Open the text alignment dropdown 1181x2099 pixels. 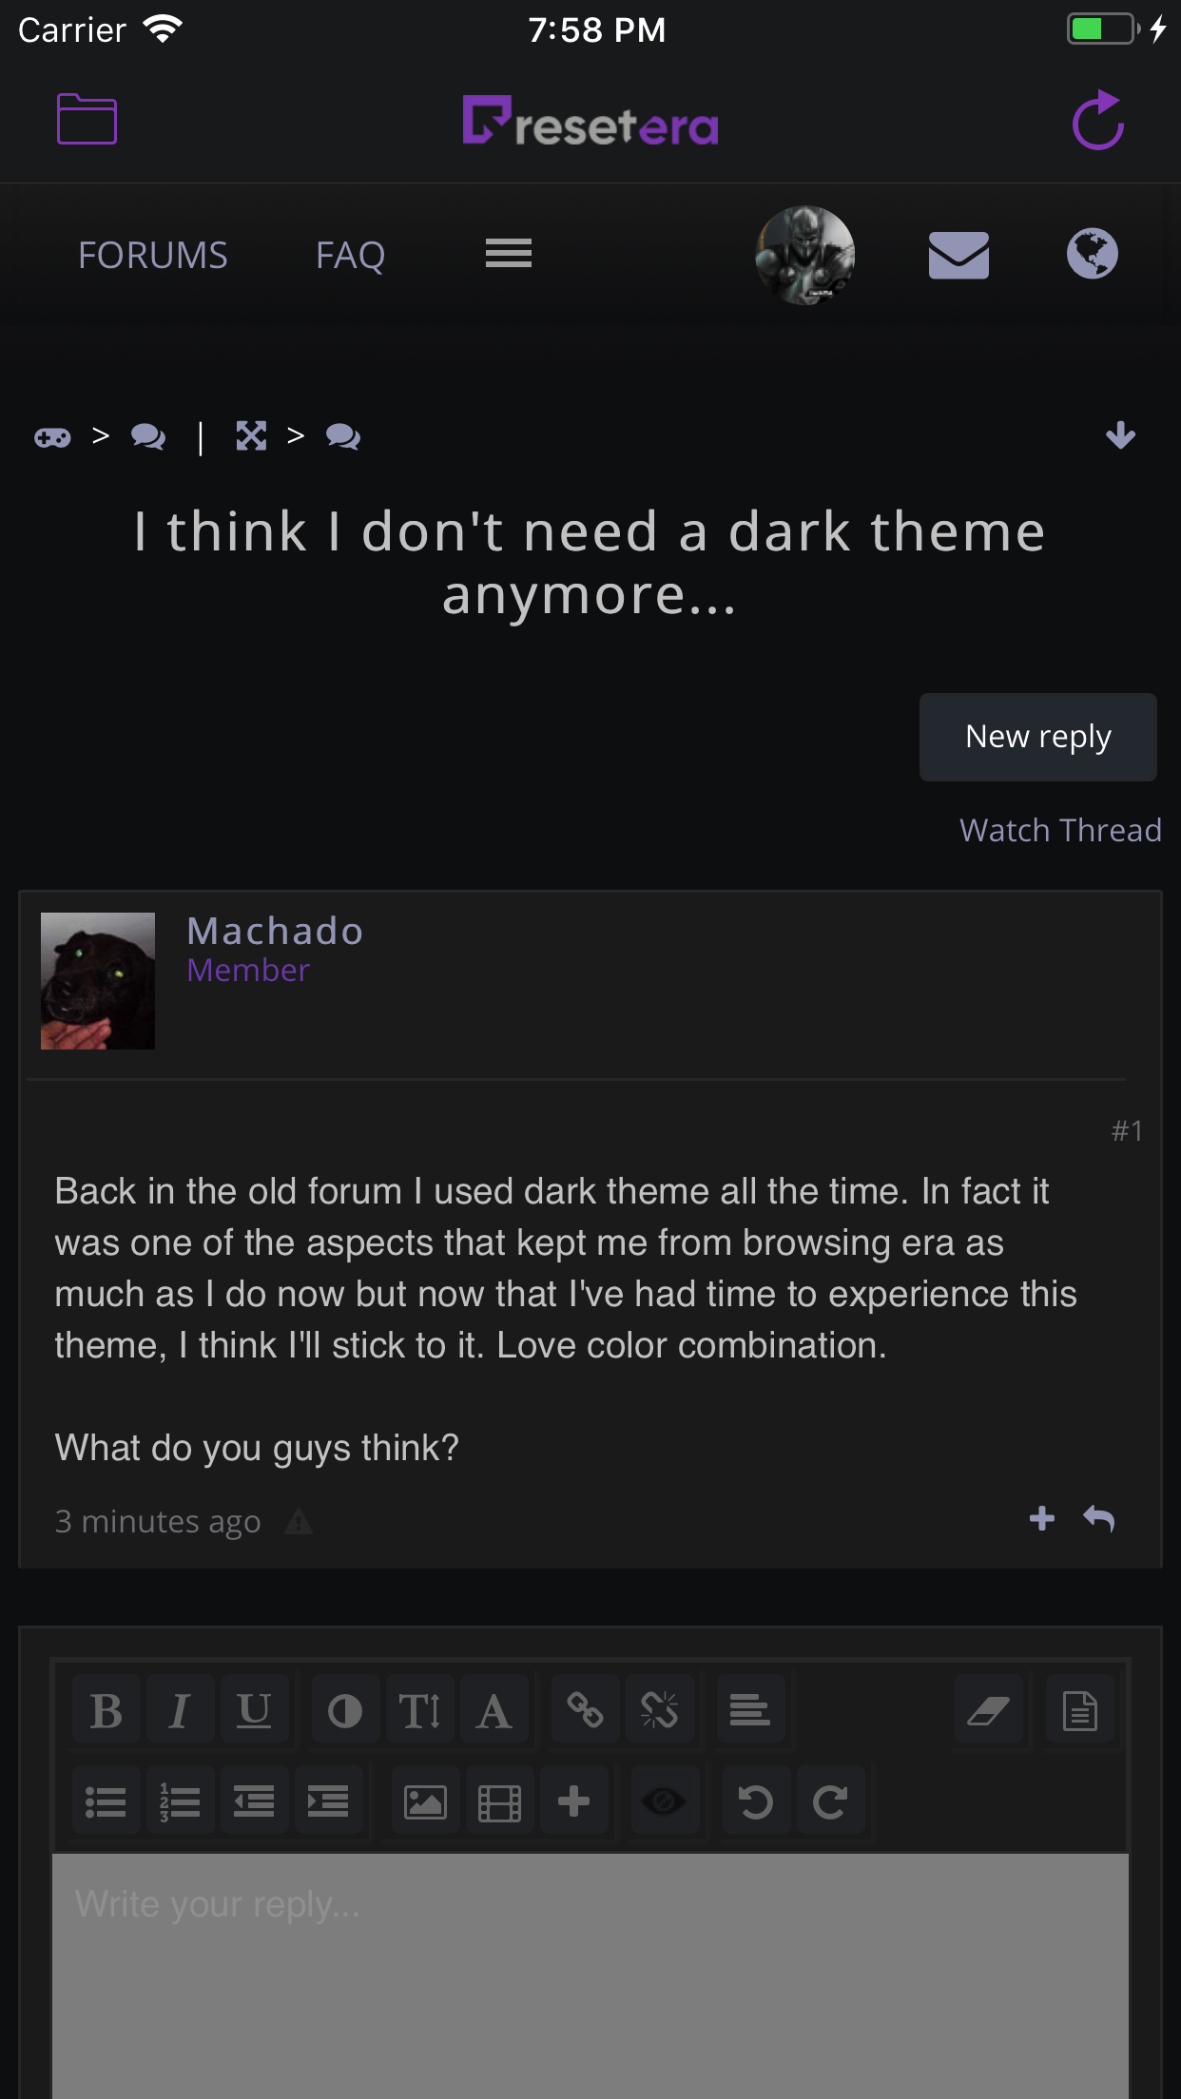coord(750,1710)
